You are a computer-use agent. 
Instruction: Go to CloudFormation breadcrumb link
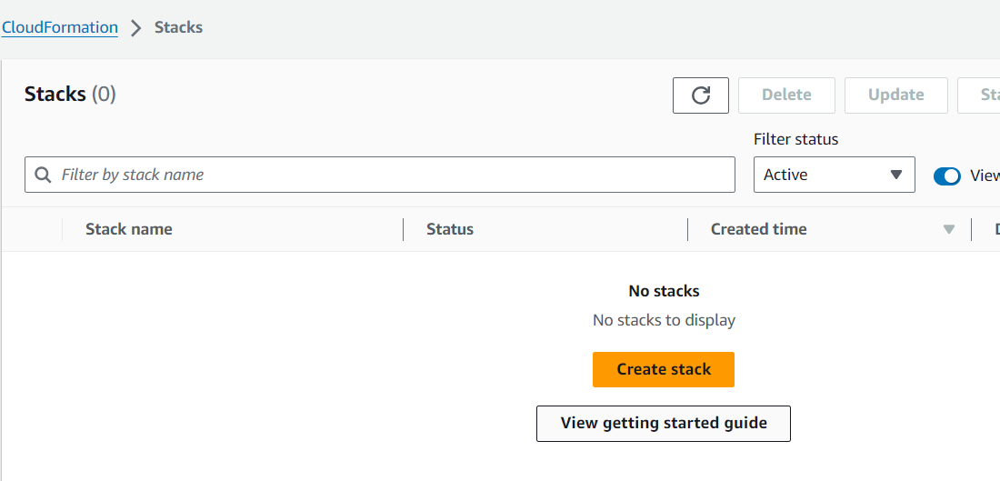click(60, 27)
